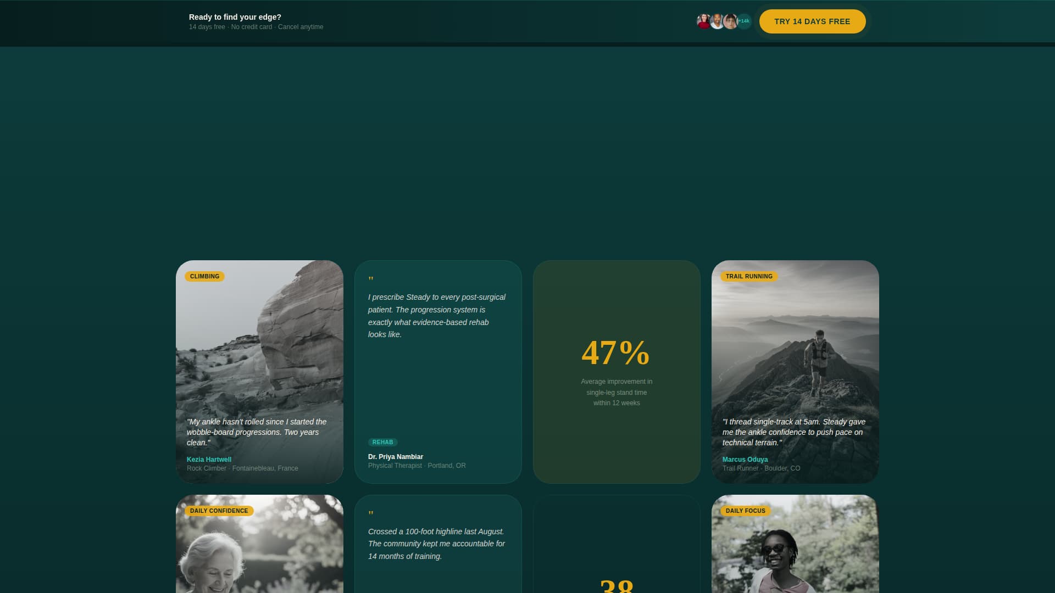Click 'Physical Therapist · Portland, OR' caption
The width and height of the screenshot is (1055, 593).
417,466
